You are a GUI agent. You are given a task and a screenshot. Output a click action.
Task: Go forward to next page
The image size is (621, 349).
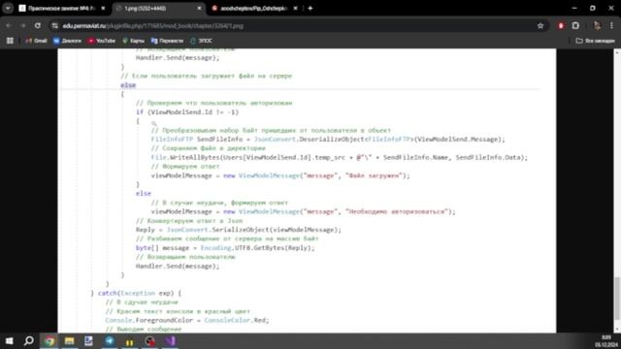point(23,26)
